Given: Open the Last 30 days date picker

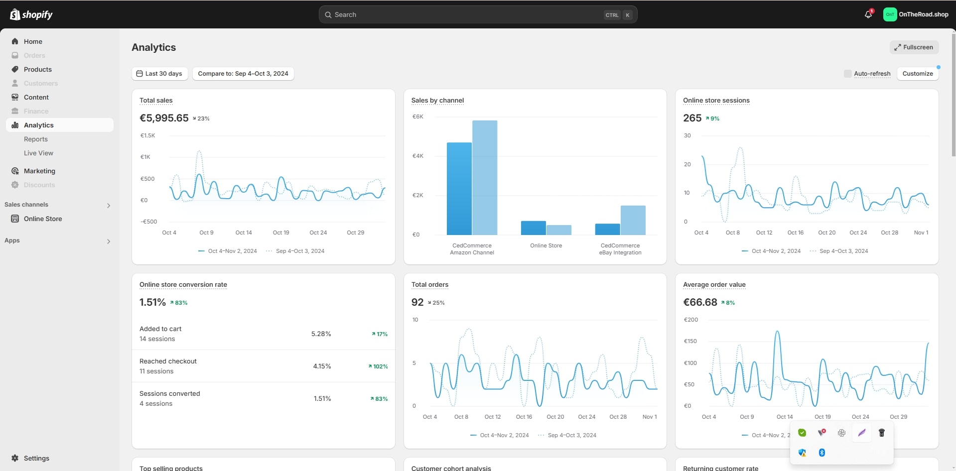Looking at the screenshot, I should [159, 74].
